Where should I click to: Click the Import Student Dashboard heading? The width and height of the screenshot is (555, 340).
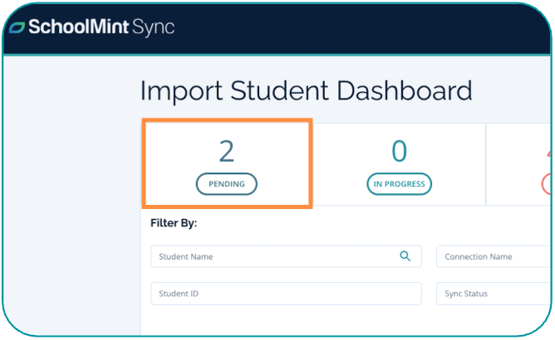click(x=306, y=90)
